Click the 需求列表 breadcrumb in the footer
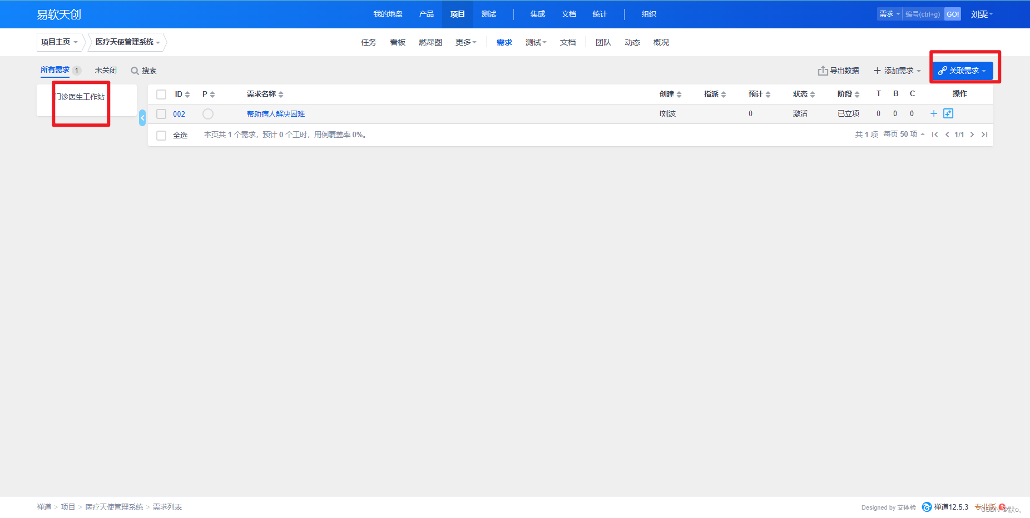The width and height of the screenshot is (1030, 518). tap(167, 507)
